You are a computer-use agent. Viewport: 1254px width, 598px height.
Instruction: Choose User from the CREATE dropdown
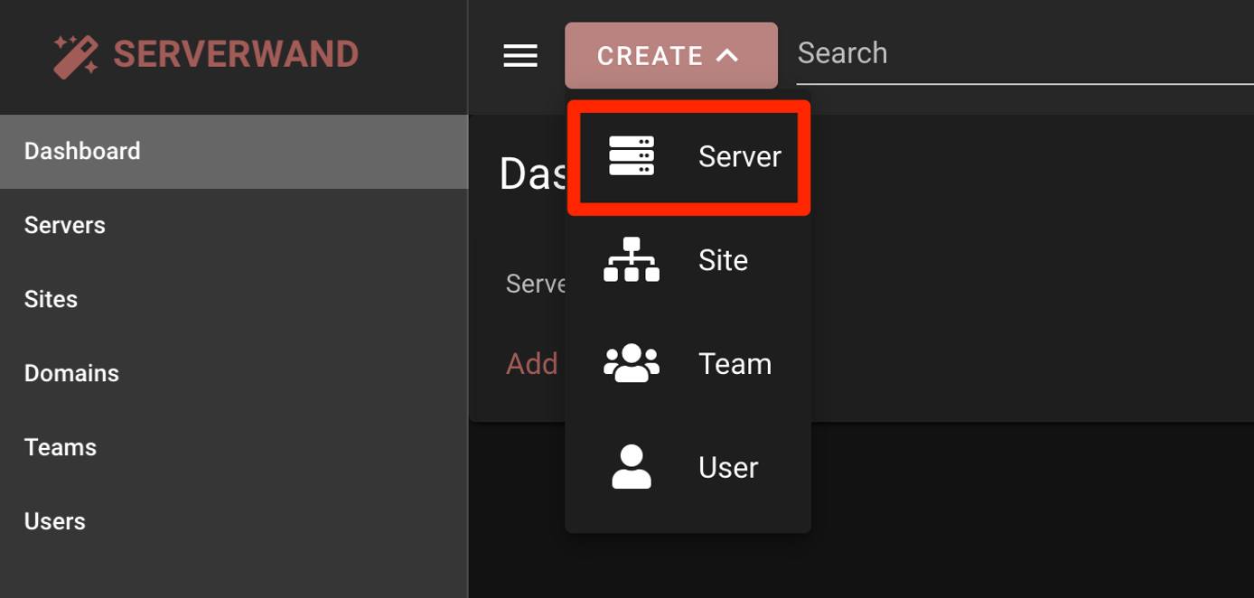point(727,467)
